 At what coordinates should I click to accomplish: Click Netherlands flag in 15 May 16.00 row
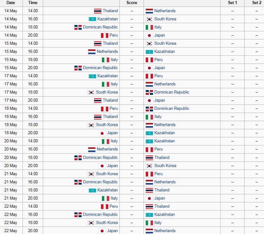coord(92,52)
